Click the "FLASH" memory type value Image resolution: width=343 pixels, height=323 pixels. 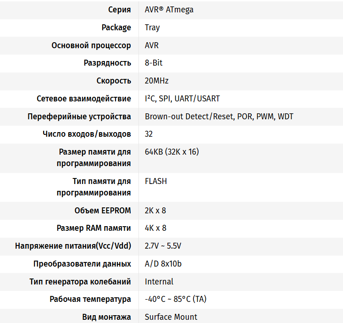point(156,181)
